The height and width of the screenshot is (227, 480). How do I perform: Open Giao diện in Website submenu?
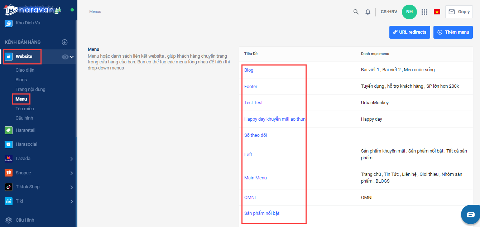tap(25, 70)
